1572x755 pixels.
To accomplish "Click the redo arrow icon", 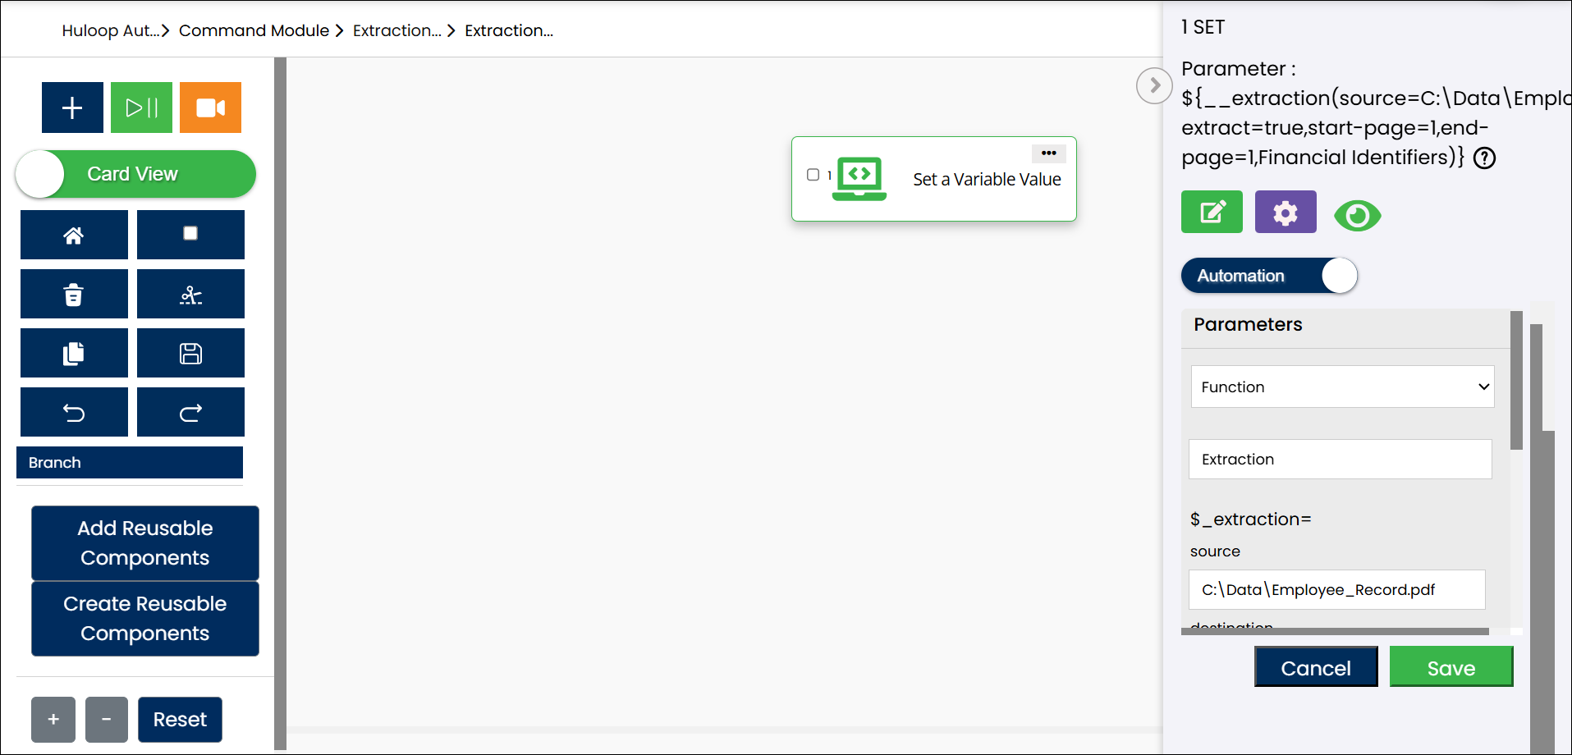I will (x=190, y=412).
